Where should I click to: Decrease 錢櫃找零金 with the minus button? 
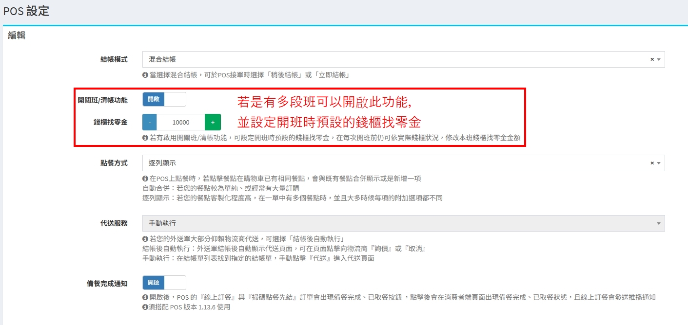tap(150, 122)
